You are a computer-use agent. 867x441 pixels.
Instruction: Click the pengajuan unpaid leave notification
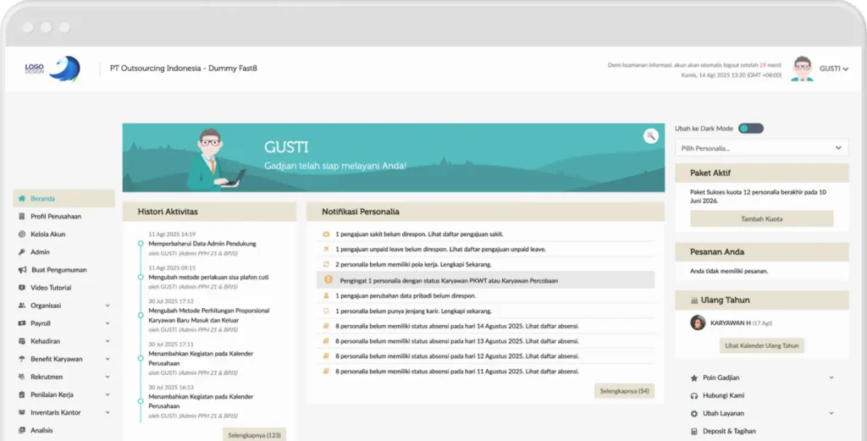[440, 249]
